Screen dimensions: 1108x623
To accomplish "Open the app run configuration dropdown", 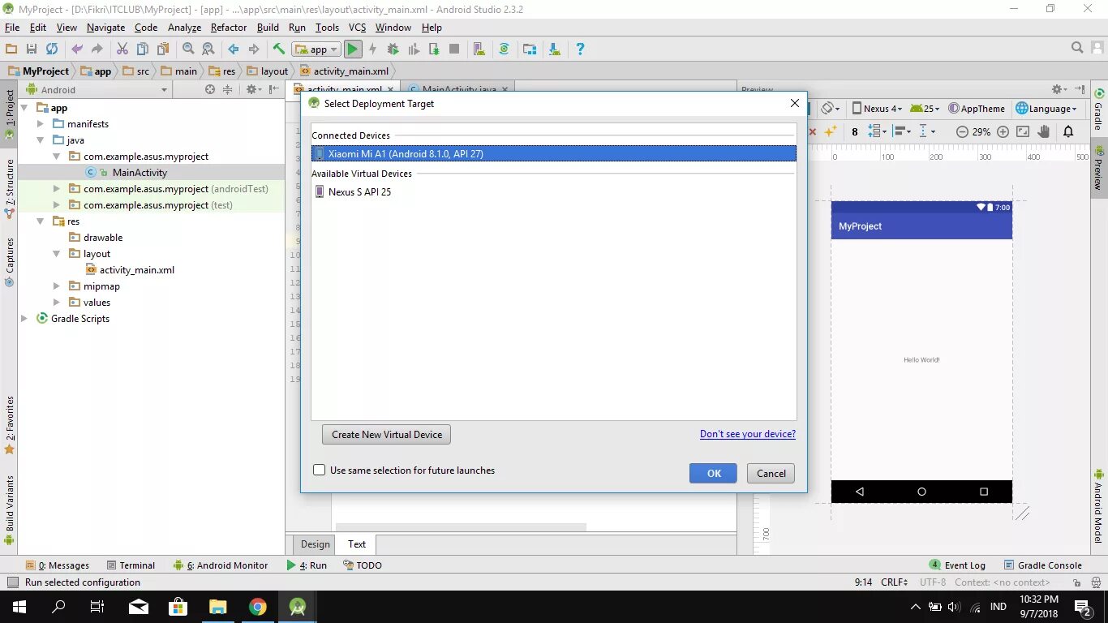I will [316, 49].
